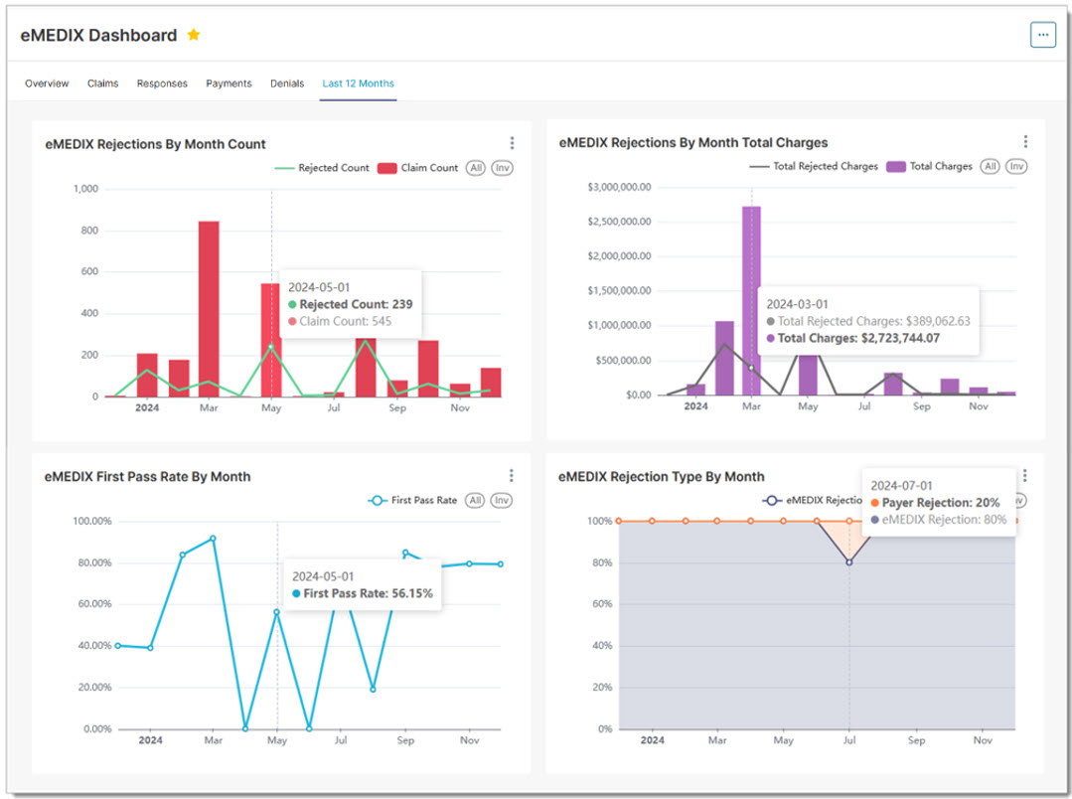Open the Rejection Type By Month chart menu
The image size is (1072, 799).
click(1024, 475)
